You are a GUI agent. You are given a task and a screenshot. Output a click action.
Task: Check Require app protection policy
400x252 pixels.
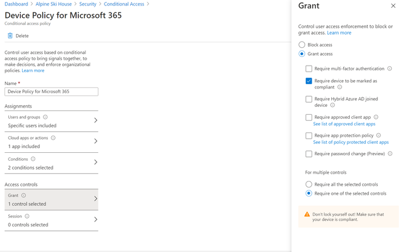tap(309, 136)
